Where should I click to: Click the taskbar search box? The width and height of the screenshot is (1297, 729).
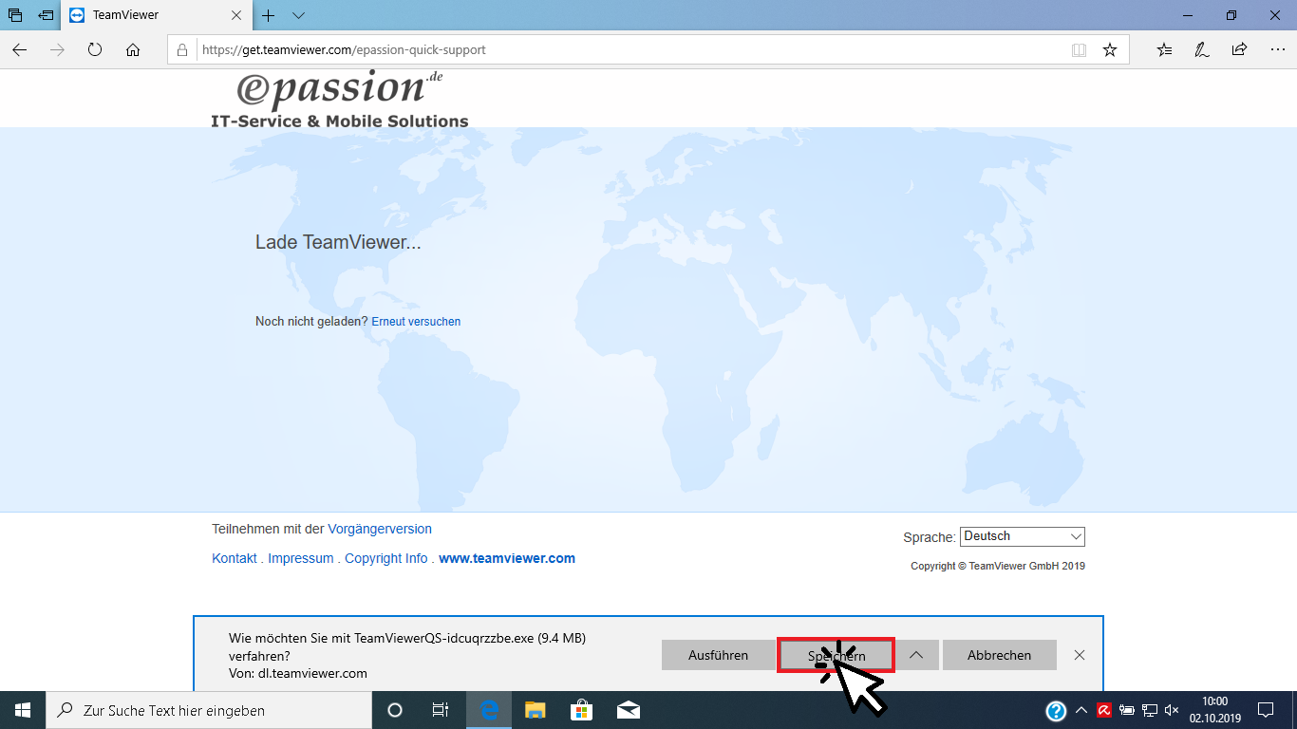coord(209,710)
